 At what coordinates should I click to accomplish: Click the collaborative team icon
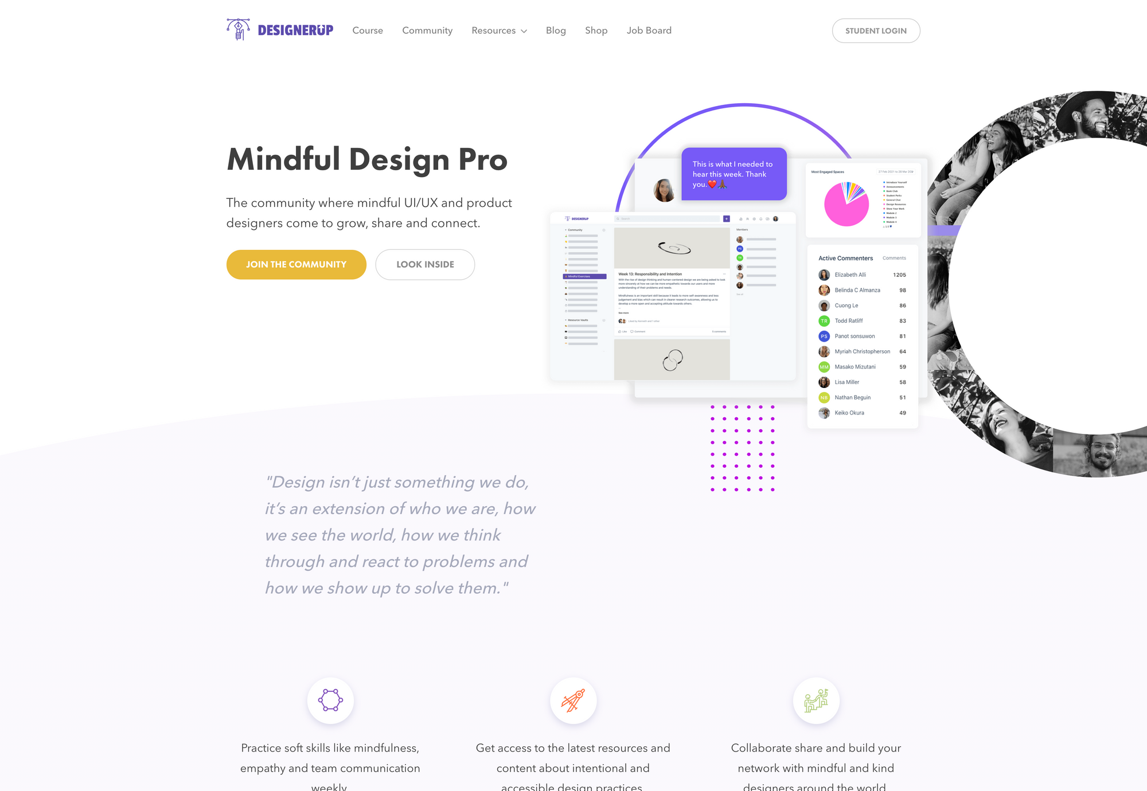point(816,699)
